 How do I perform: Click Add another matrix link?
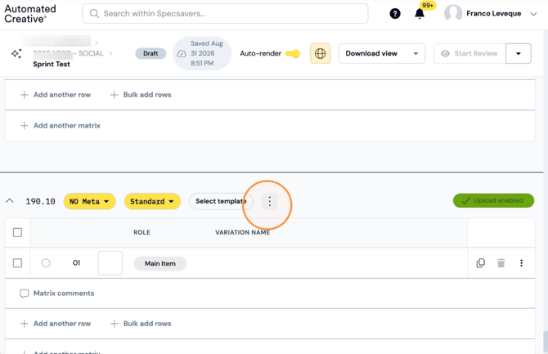click(x=61, y=125)
